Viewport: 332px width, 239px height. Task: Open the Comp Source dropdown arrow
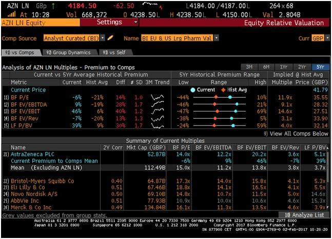click(x=103, y=38)
